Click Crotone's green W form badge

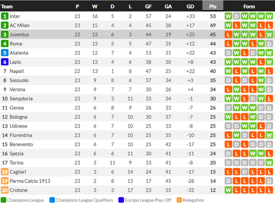228,190
